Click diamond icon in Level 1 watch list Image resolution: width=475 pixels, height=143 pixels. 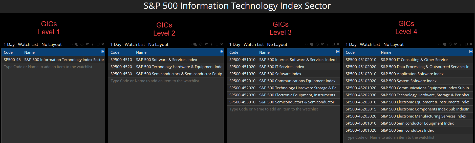(x=82, y=44)
